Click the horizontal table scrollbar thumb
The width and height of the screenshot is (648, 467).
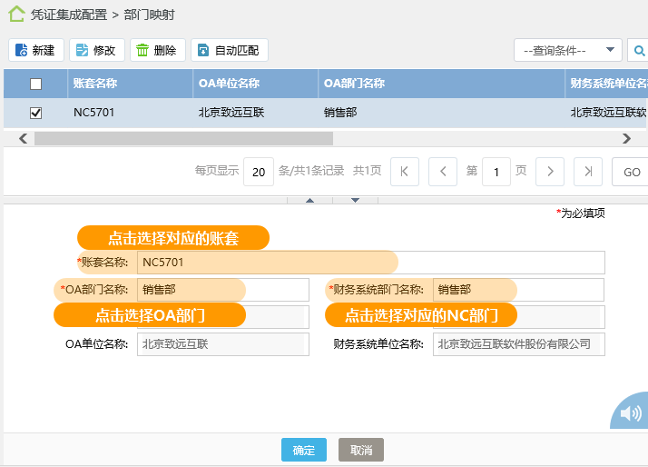(x=183, y=139)
